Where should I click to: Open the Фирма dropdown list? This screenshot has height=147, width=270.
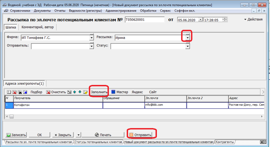pos(91,38)
